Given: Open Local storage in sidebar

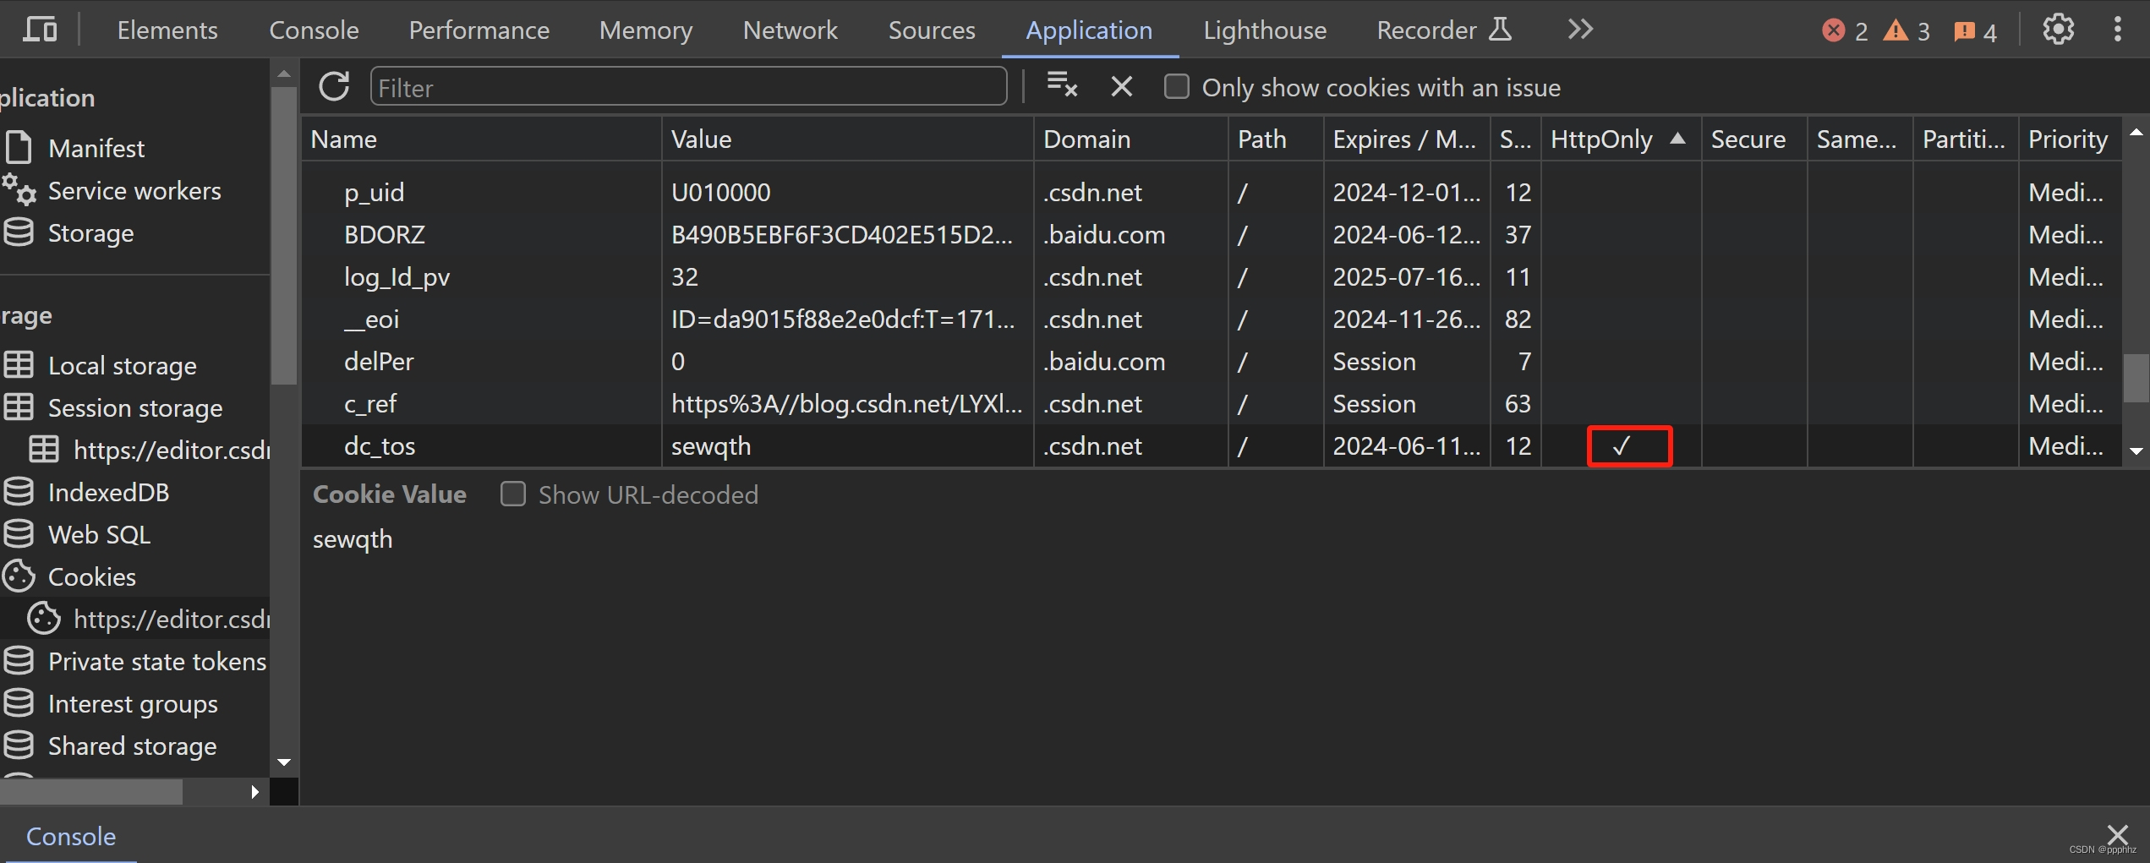Looking at the screenshot, I should point(122,366).
